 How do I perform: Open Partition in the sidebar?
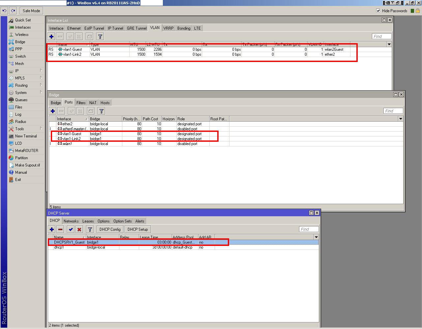(21, 158)
